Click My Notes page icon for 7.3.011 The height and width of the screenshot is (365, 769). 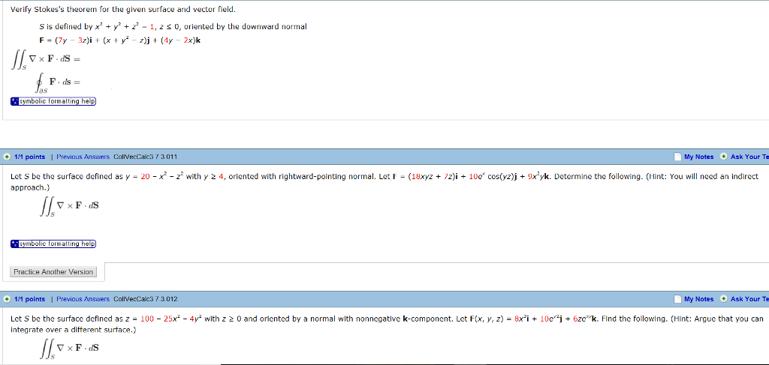point(678,157)
